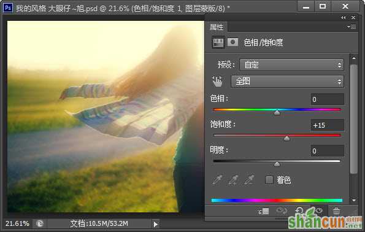Pick the first eyedropper tool
Screen dimensions: 365x232
[217, 180]
